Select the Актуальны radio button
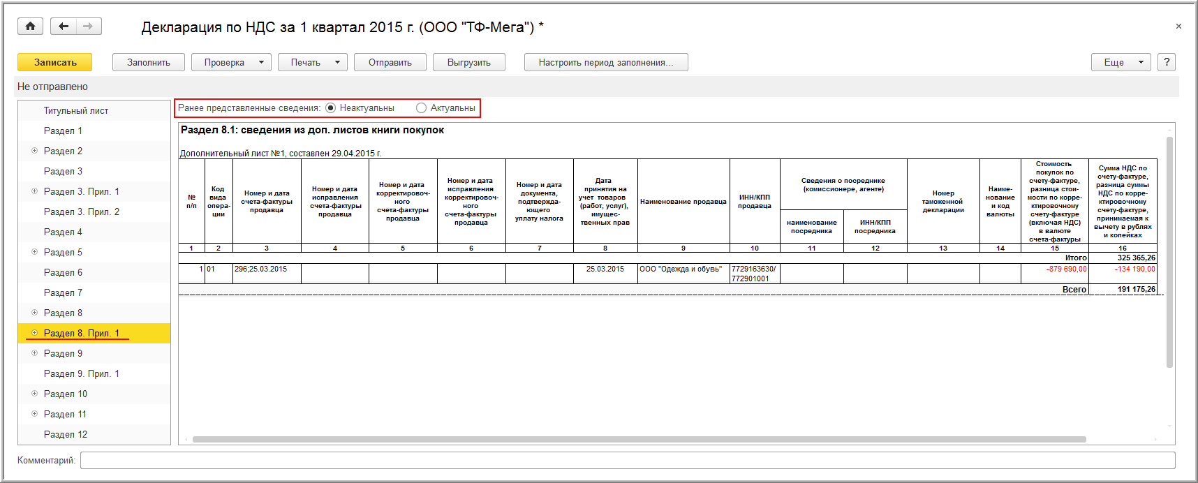 click(421, 108)
